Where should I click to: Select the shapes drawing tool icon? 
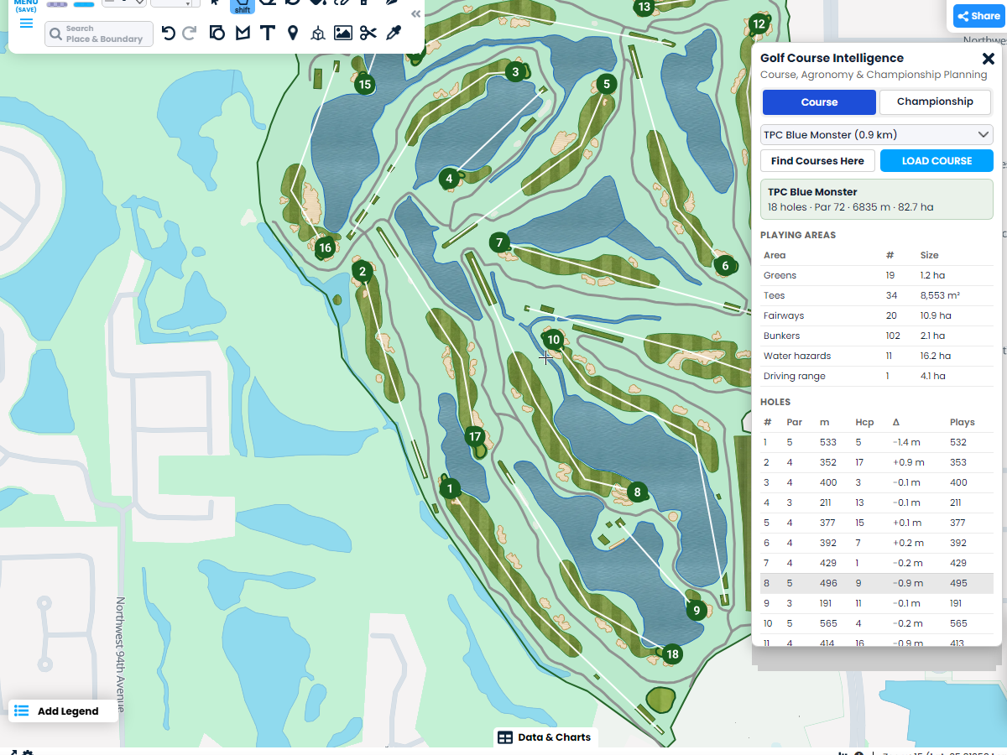217,33
